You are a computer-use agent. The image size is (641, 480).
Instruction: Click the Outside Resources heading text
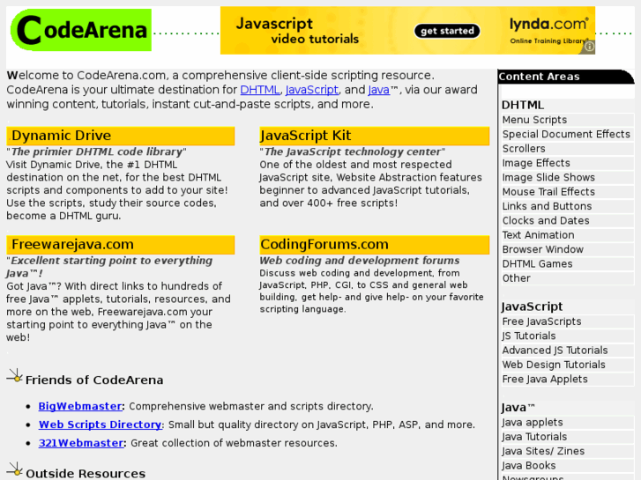[x=86, y=474]
